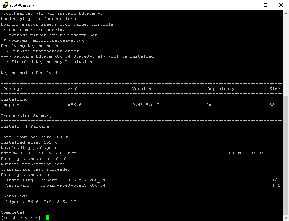
Task: Click the 'root@server:~' window title
Action: 22,5
